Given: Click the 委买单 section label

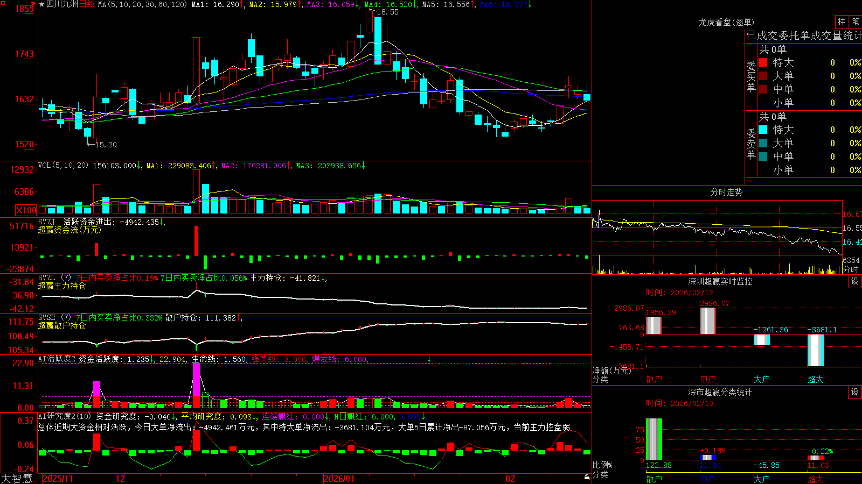Looking at the screenshot, I should click(x=751, y=76).
